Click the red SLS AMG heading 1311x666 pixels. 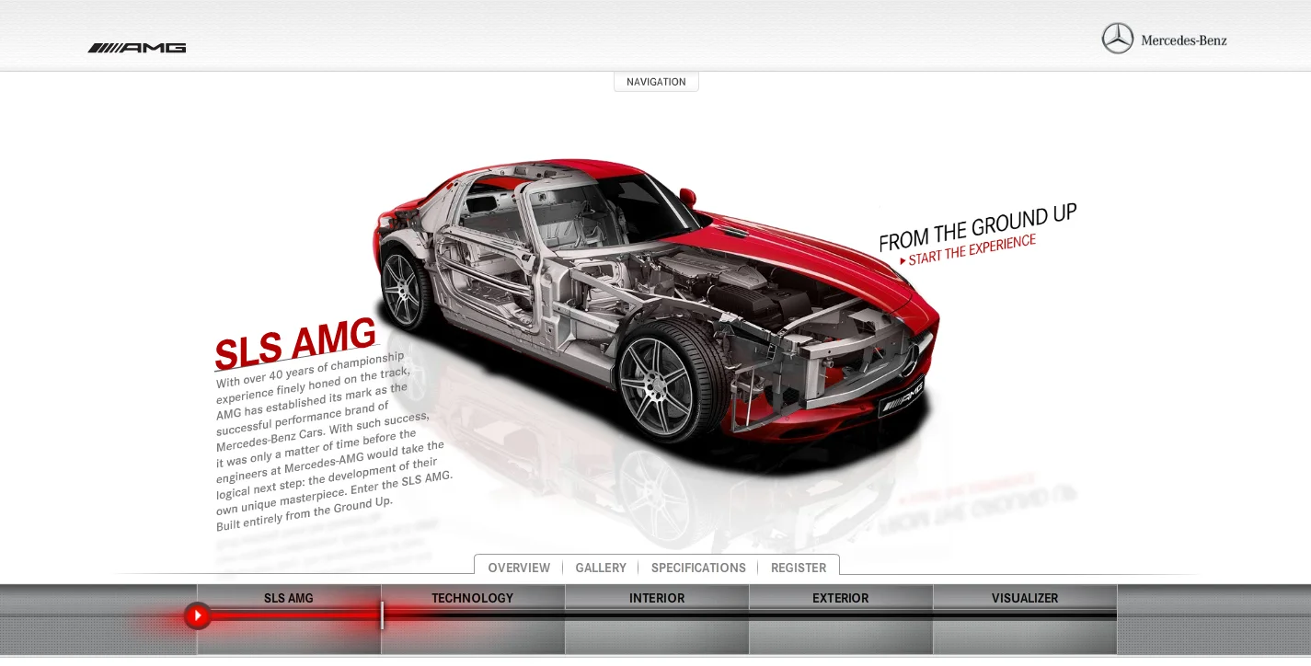[295, 342]
